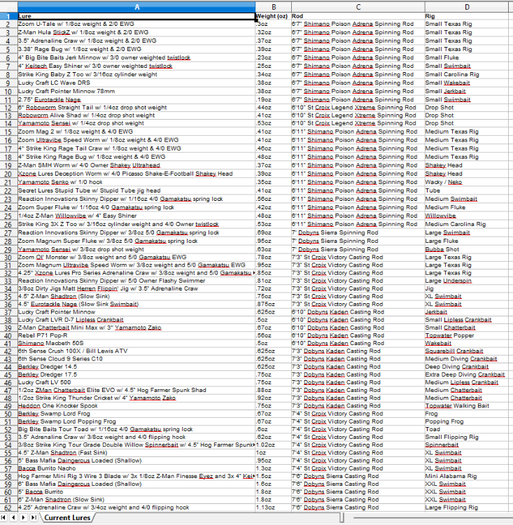Select cell 2.75" Eurotackle Nage
This screenshot has height=525, width=513.
point(136,99)
